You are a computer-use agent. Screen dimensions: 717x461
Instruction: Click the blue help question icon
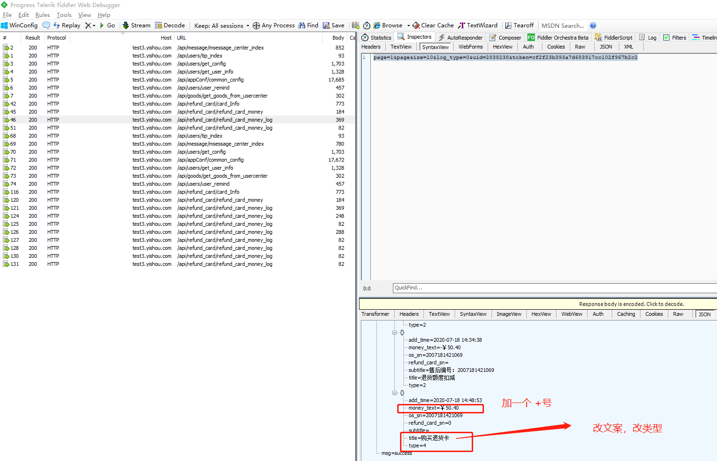pos(593,25)
